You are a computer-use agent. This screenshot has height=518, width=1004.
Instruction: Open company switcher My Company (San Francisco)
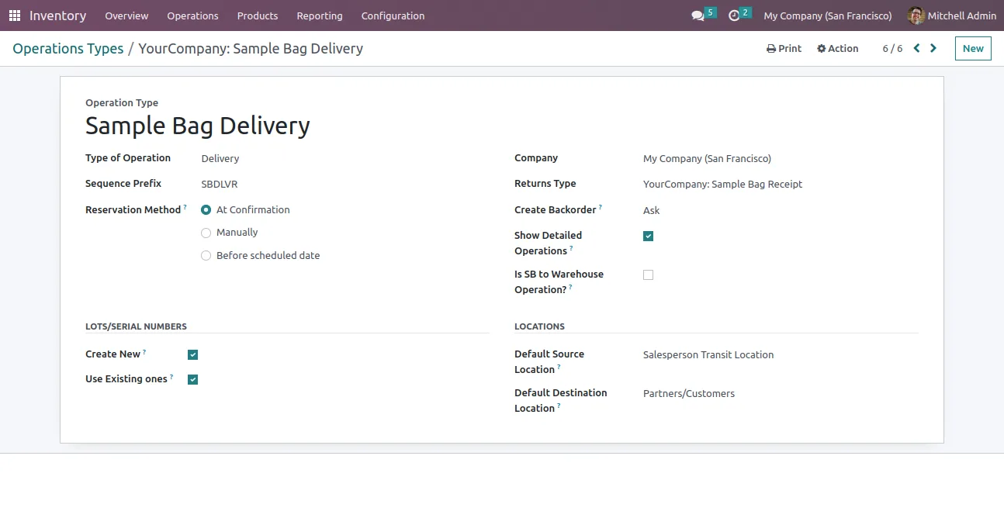pyautogui.click(x=828, y=16)
